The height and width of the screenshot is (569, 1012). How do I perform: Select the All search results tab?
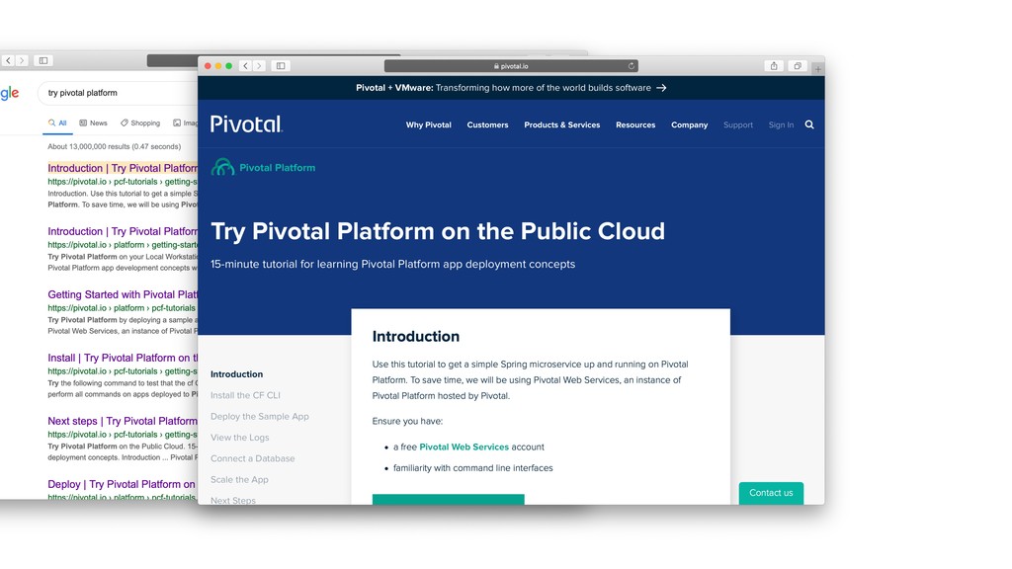(57, 123)
